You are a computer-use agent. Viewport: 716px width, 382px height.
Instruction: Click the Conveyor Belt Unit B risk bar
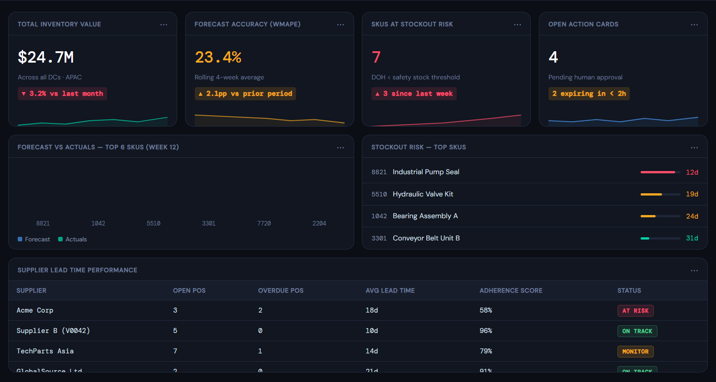[661, 238]
